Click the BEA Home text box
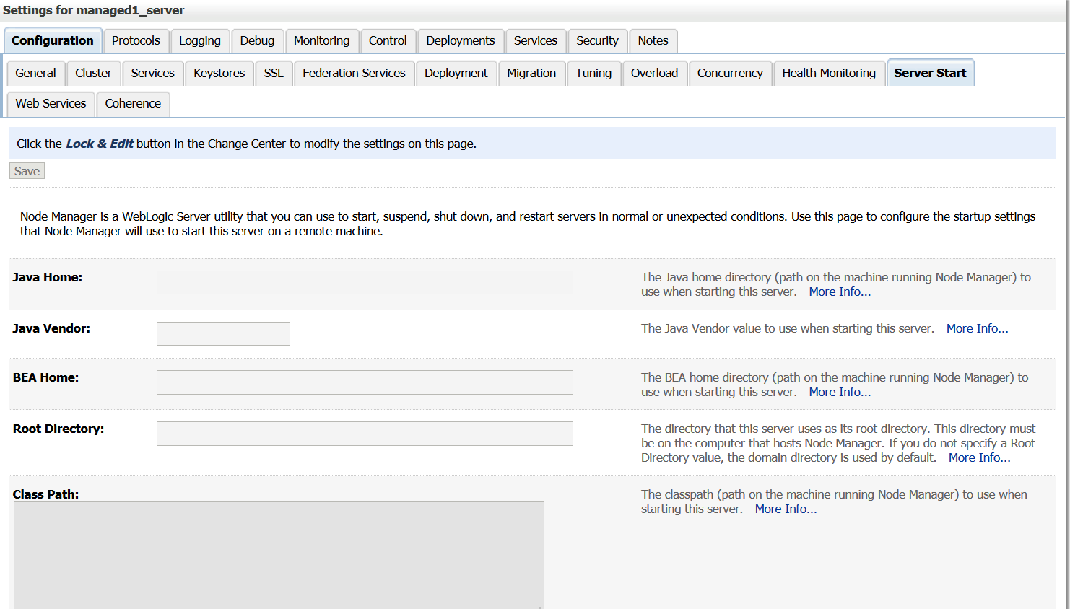The width and height of the screenshot is (1070, 609). pos(365,382)
